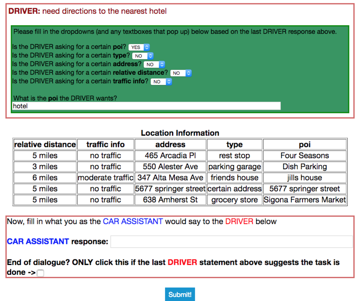Click the Dish Parking poi cell
Image resolution: width=360 pixels, height=301 pixels.
[x=305, y=167]
